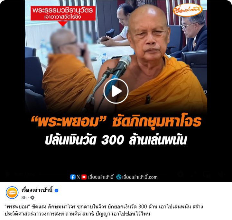The width and height of the screenshot is (232, 220).
Task: Open the faded video settings gear control
Action: 180,174
